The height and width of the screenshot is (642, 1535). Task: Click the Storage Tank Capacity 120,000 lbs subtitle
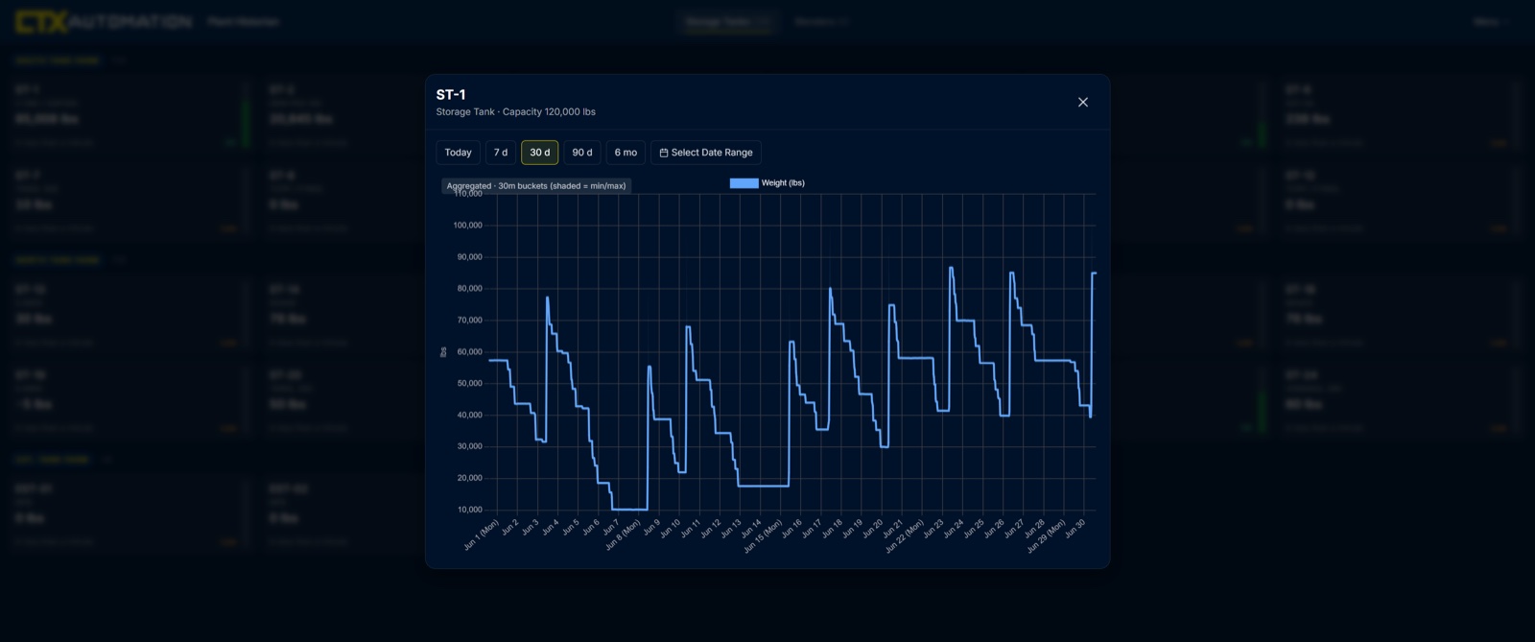coord(516,112)
